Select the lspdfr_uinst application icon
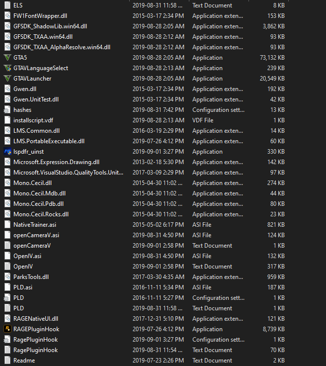Image resolution: width=326 pixels, height=366 pixels. [7, 152]
